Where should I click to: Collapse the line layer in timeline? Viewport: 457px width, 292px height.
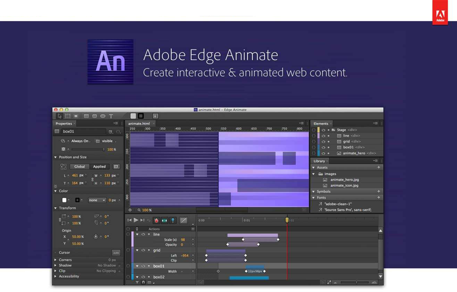click(137, 234)
